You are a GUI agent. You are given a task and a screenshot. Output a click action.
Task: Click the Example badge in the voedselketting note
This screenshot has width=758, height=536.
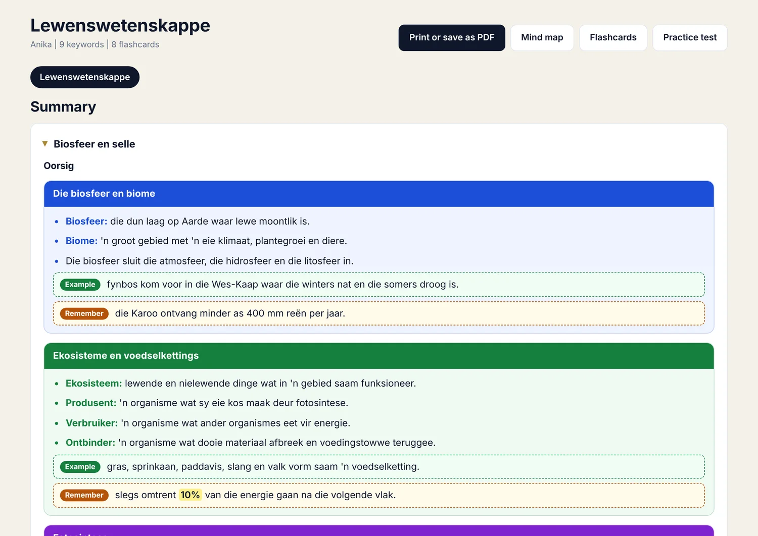[x=80, y=467]
